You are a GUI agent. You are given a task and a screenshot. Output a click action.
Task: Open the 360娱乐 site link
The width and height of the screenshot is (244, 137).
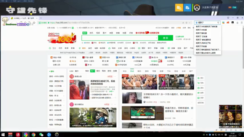point(105,65)
